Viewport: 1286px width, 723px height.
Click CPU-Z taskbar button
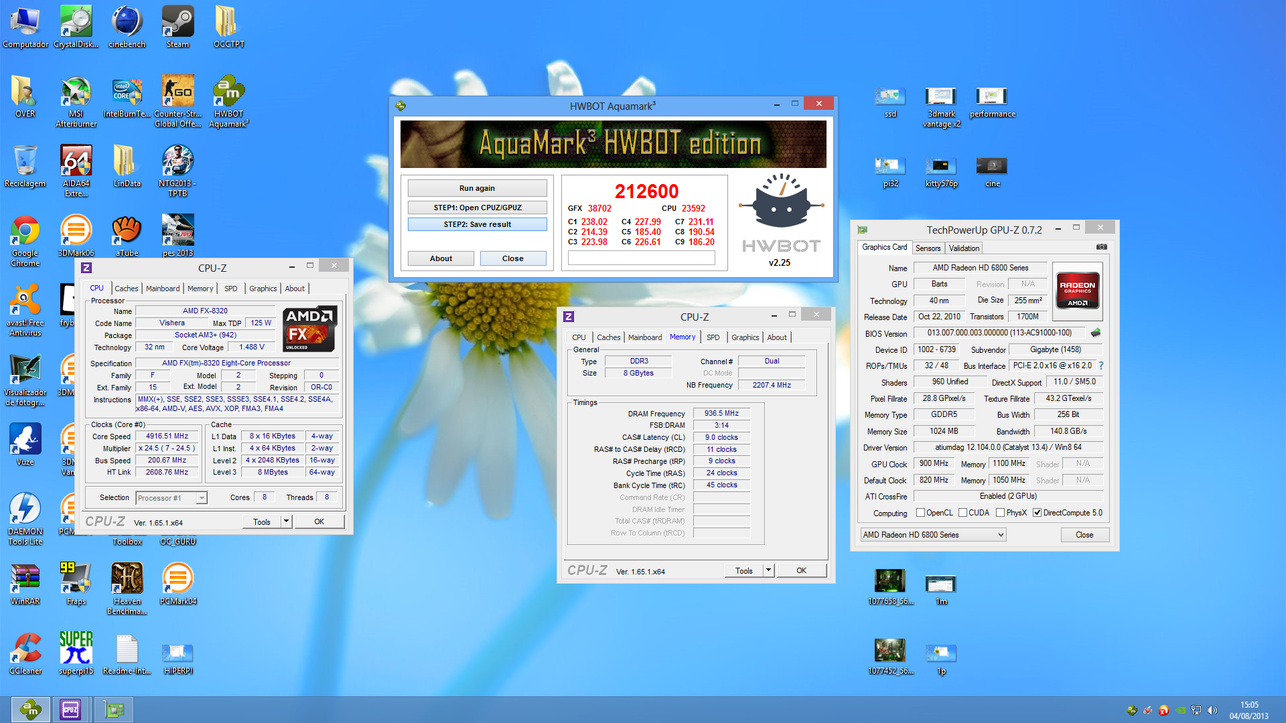[x=70, y=709]
